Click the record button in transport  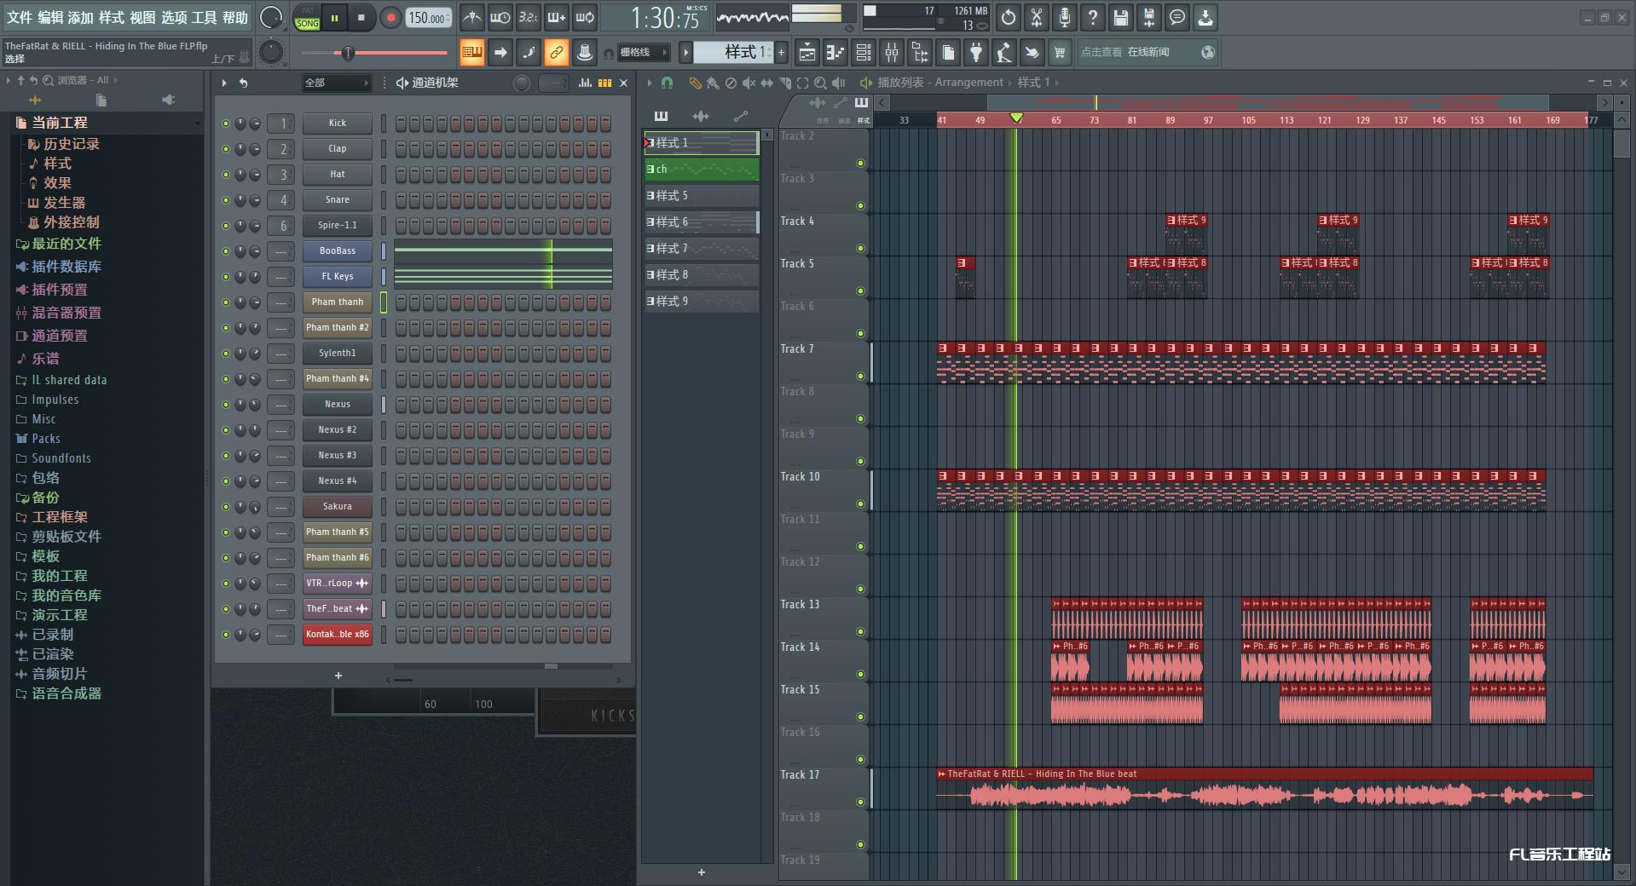tap(390, 18)
